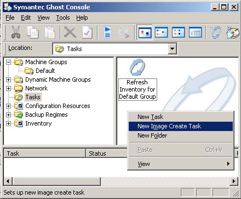The height and width of the screenshot is (199, 241).
Task: Open the View submenu in context menu
Action: 181,164
